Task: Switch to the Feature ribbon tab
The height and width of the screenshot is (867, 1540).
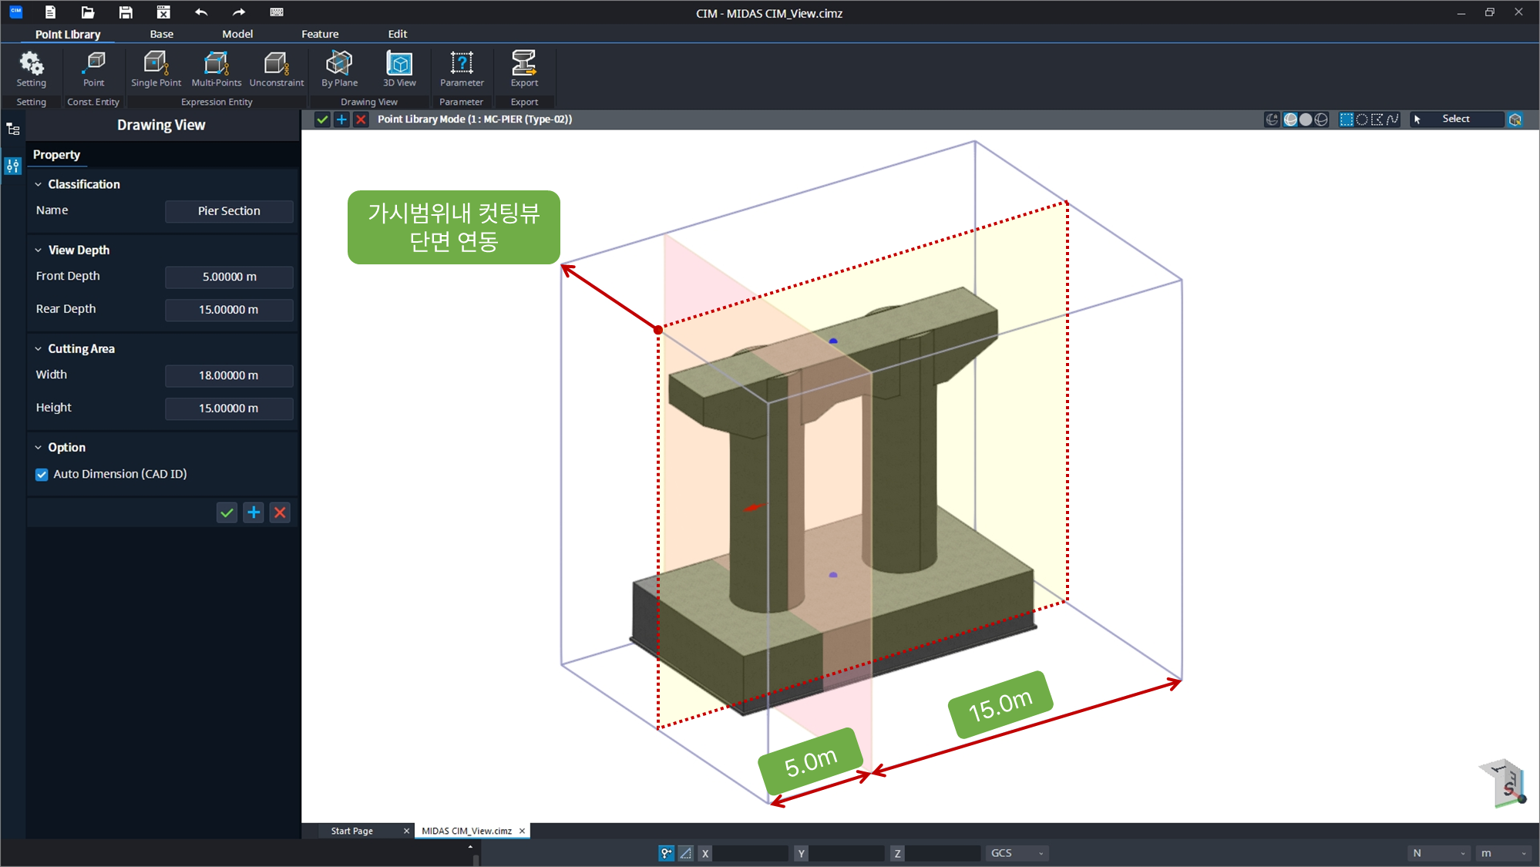Action: (x=320, y=34)
